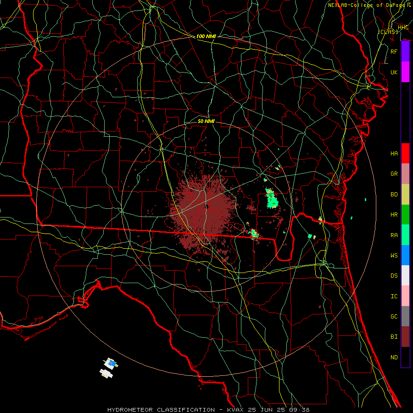Click the BI brown legend swatch

click(405, 337)
